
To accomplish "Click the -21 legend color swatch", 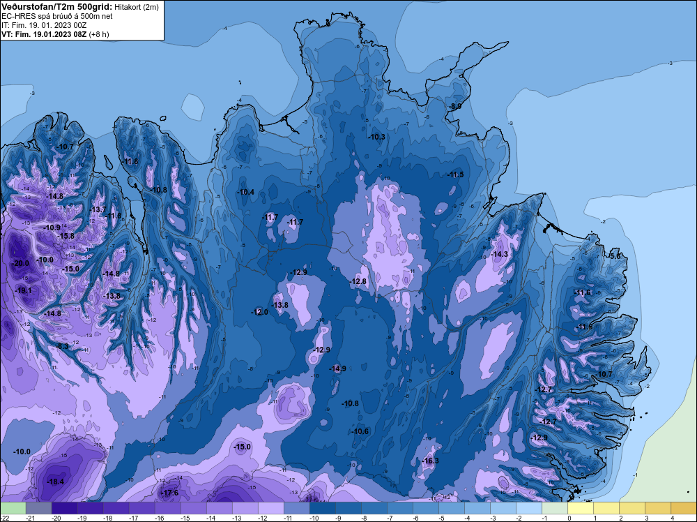I will (38, 508).
